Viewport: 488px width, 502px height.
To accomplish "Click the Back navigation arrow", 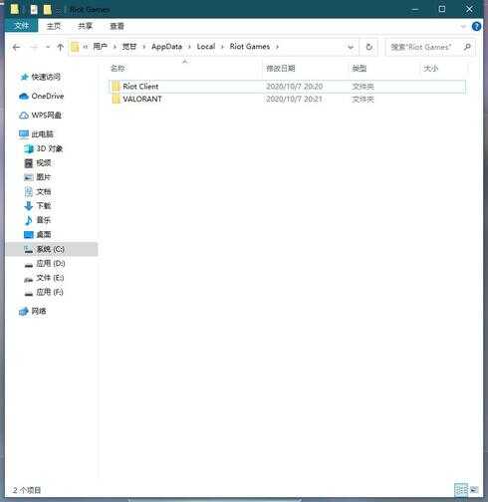I will pyautogui.click(x=16, y=48).
